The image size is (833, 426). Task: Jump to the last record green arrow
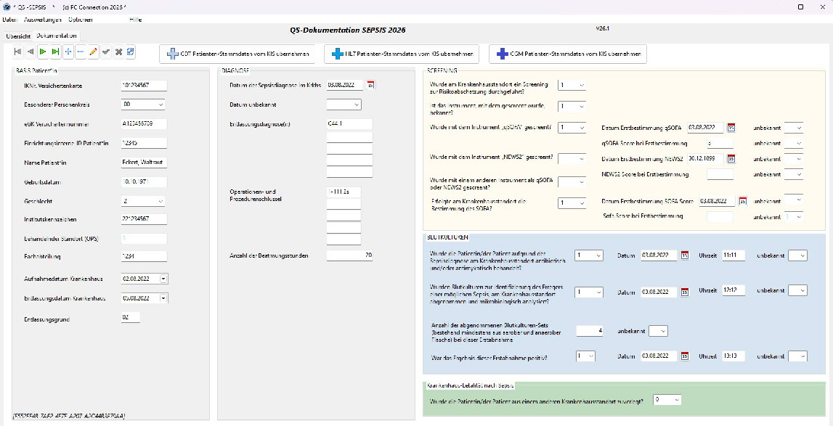click(56, 52)
